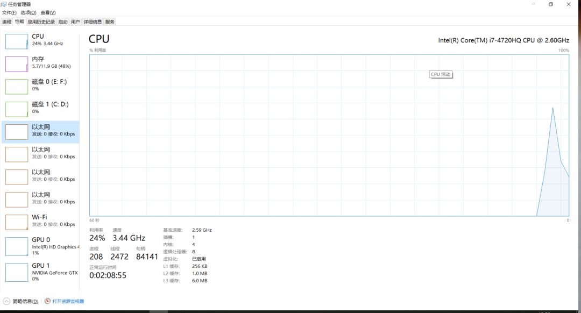The image size is (581, 313).
Task: Click the Intel(R) HD Graphics label
Action: click(x=55, y=247)
